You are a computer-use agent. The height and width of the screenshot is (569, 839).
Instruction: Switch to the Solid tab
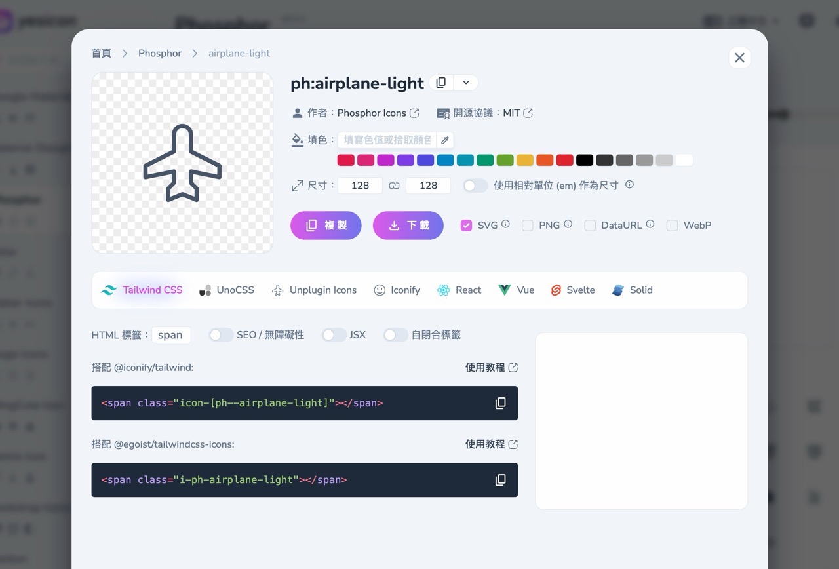[x=632, y=290]
